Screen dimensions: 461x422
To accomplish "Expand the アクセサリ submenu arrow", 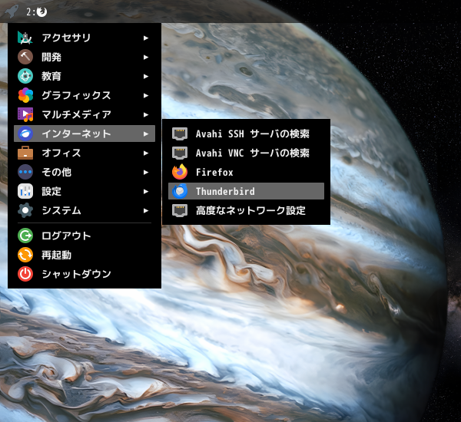I will pyautogui.click(x=146, y=38).
